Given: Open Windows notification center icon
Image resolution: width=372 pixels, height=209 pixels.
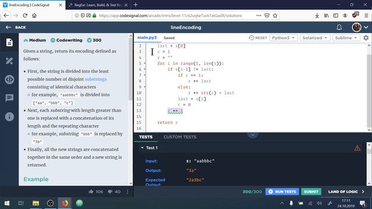Looking at the screenshot, I should tap(363, 203).
